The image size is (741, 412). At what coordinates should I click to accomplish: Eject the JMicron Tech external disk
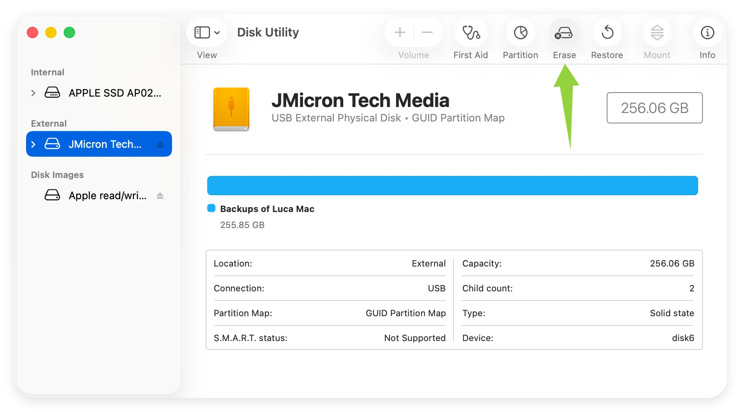click(160, 144)
